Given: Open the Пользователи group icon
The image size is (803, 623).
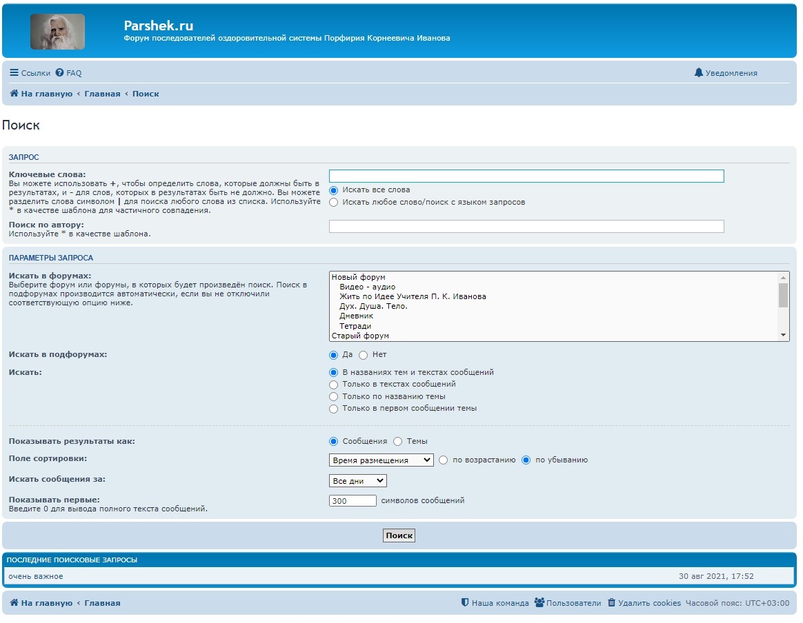Looking at the screenshot, I should pos(539,603).
